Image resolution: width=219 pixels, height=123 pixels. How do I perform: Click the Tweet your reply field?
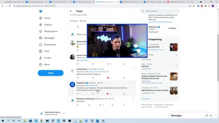81,35
